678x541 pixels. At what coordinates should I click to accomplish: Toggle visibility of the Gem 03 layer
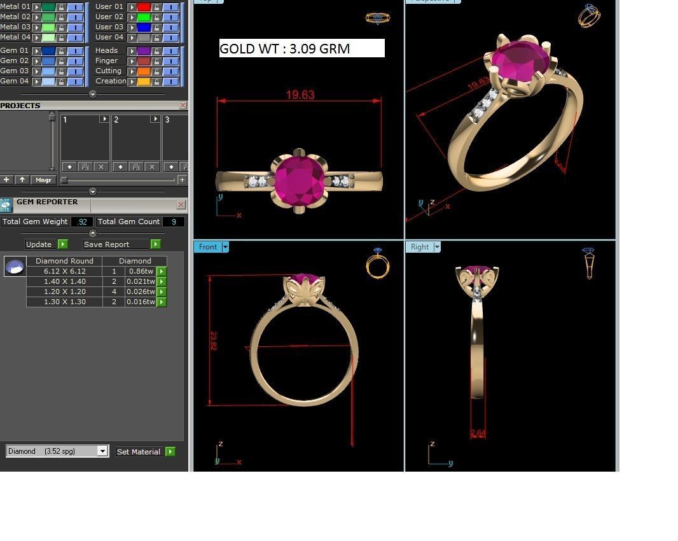coord(75,71)
